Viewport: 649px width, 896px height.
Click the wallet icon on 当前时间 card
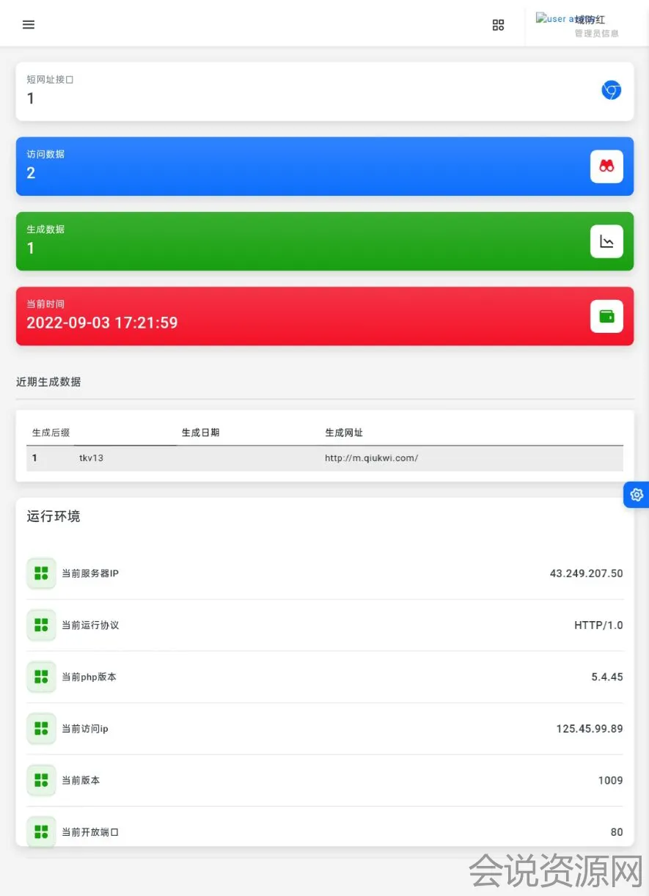click(x=606, y=316)
